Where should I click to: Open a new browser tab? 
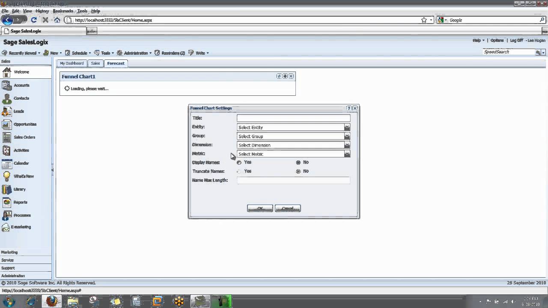click(x=92, y=31)
